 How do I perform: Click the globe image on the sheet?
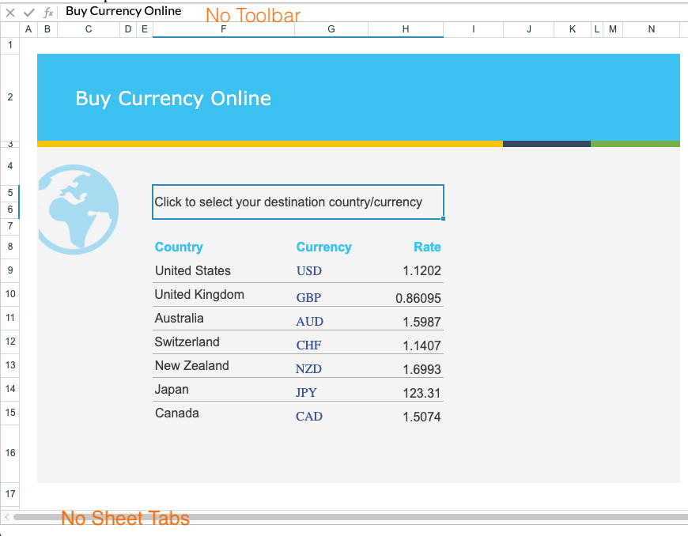click(x=78, y=209)
